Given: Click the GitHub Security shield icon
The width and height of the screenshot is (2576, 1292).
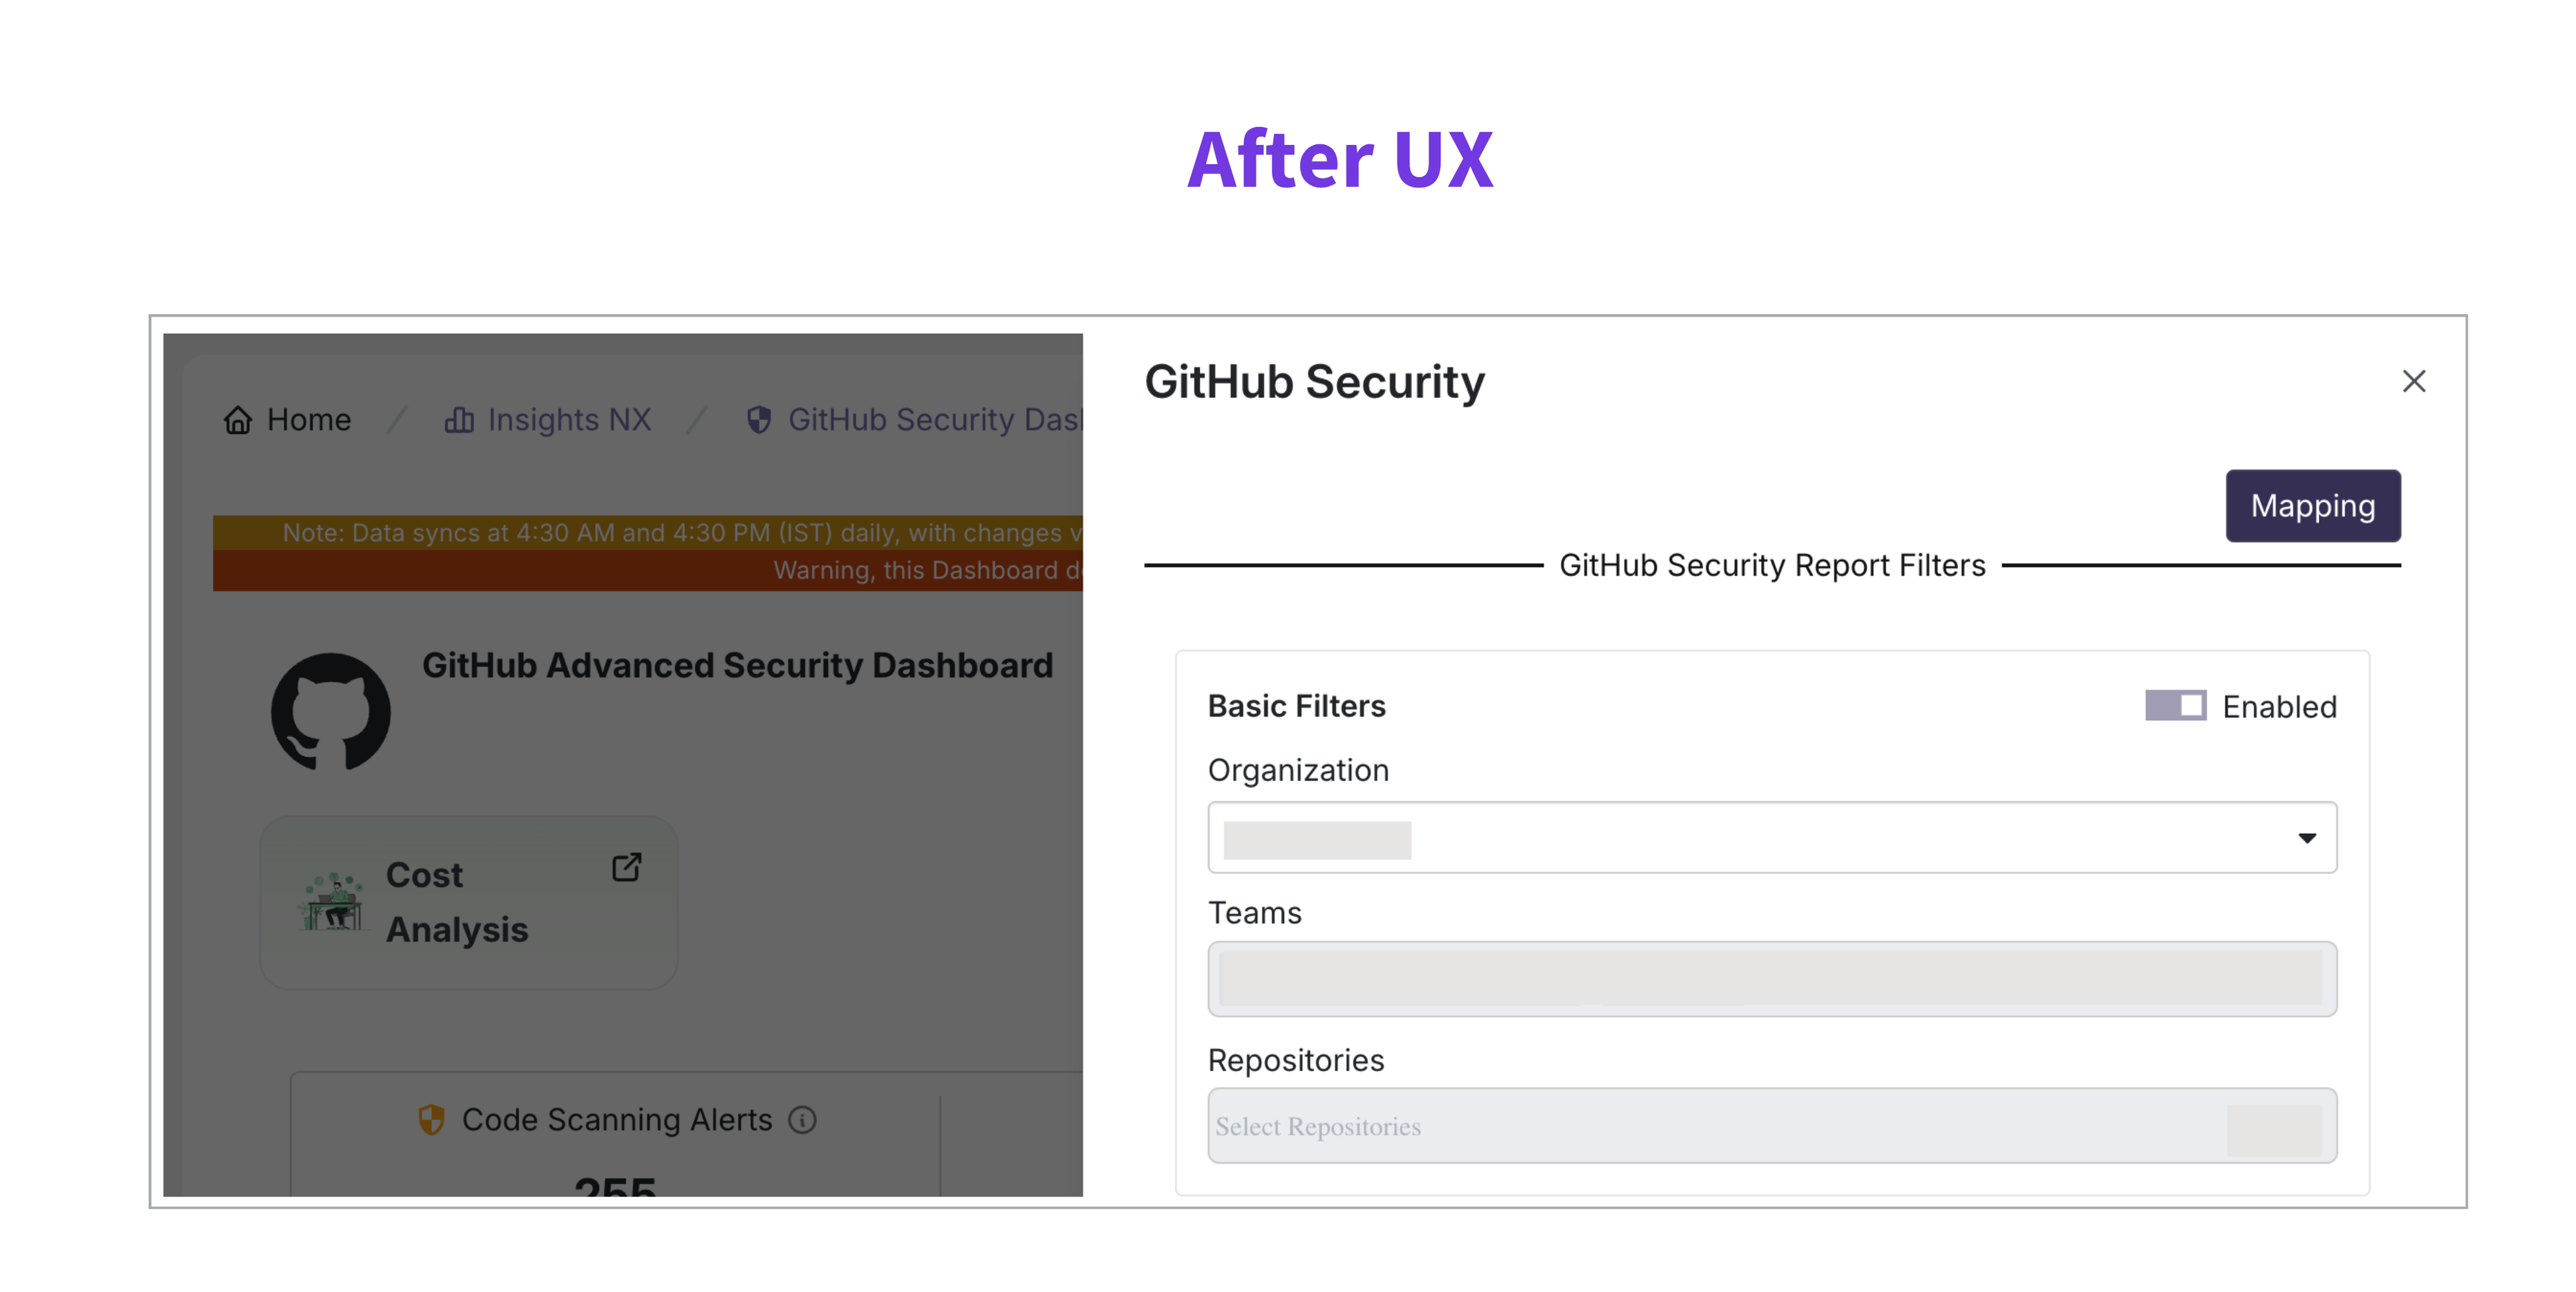Looking at the screenshot, I should [759, 420].
